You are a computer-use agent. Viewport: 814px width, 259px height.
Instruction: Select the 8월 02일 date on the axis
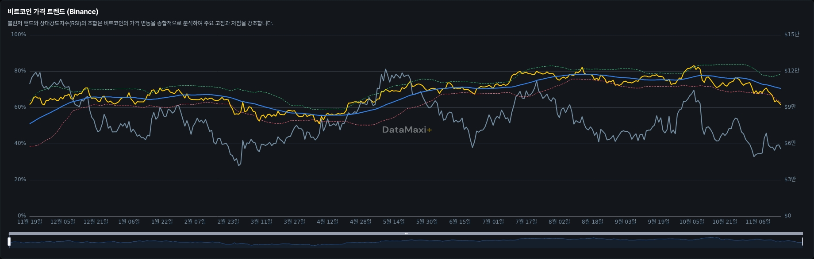tap(559, 222)
